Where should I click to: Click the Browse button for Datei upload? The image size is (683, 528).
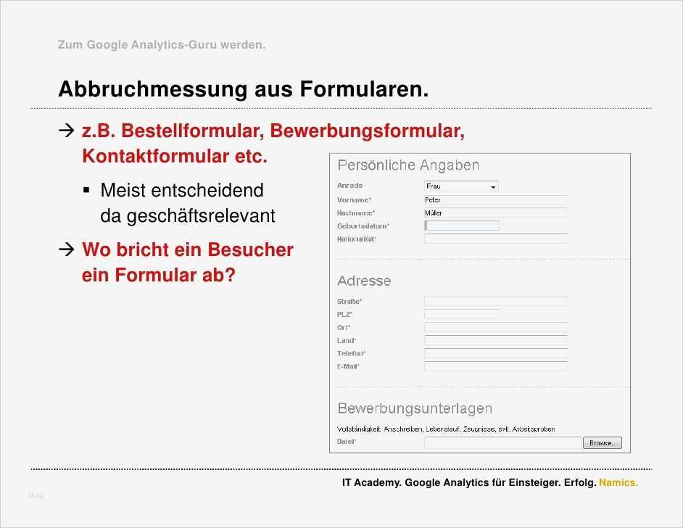point(603,442)
